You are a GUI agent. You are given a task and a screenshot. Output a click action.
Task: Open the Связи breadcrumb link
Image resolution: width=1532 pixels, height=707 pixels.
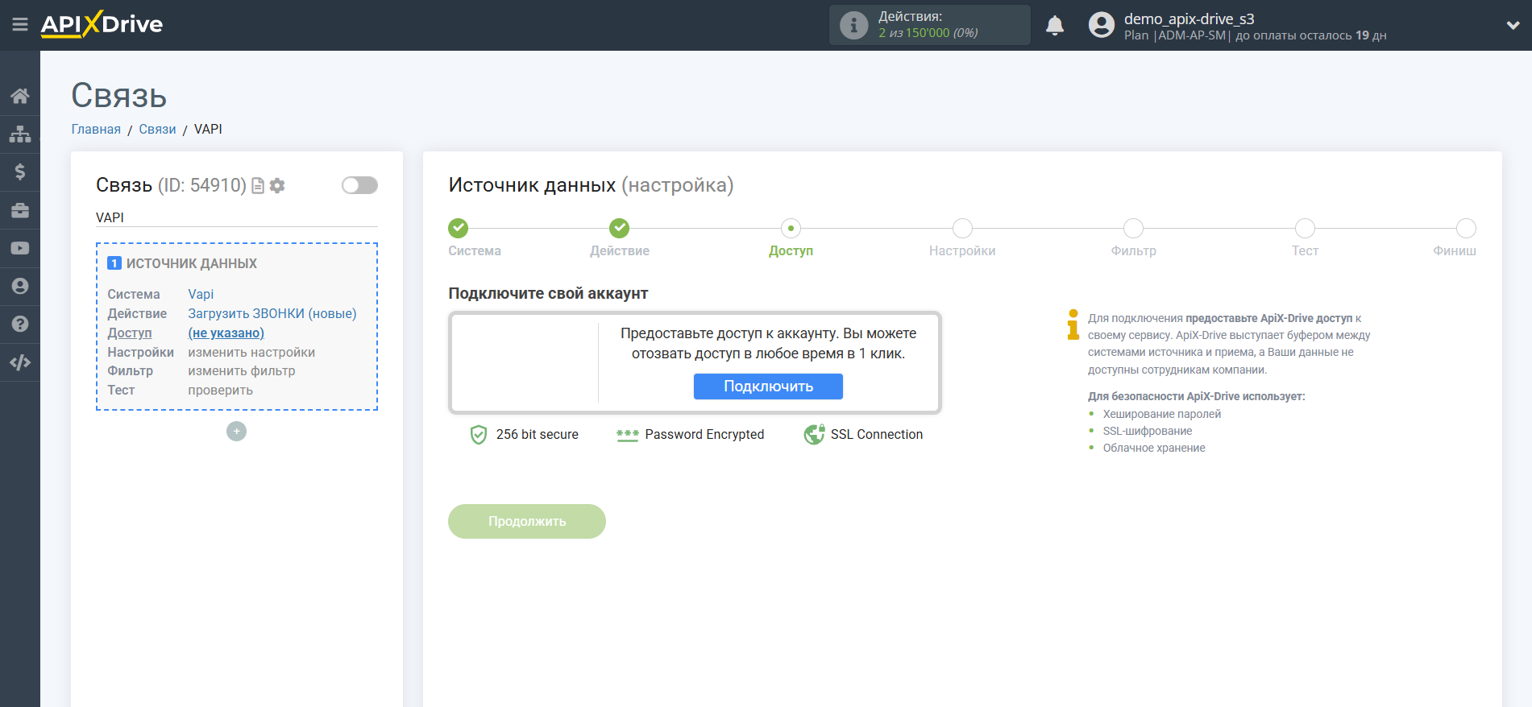pos(157,129)
